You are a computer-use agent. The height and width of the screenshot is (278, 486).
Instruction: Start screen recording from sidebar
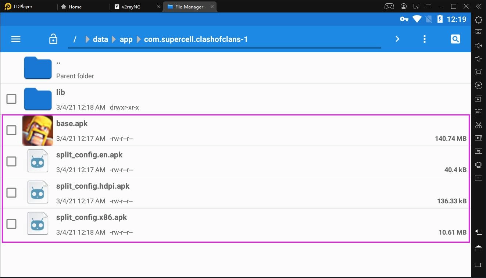point(478,138)
